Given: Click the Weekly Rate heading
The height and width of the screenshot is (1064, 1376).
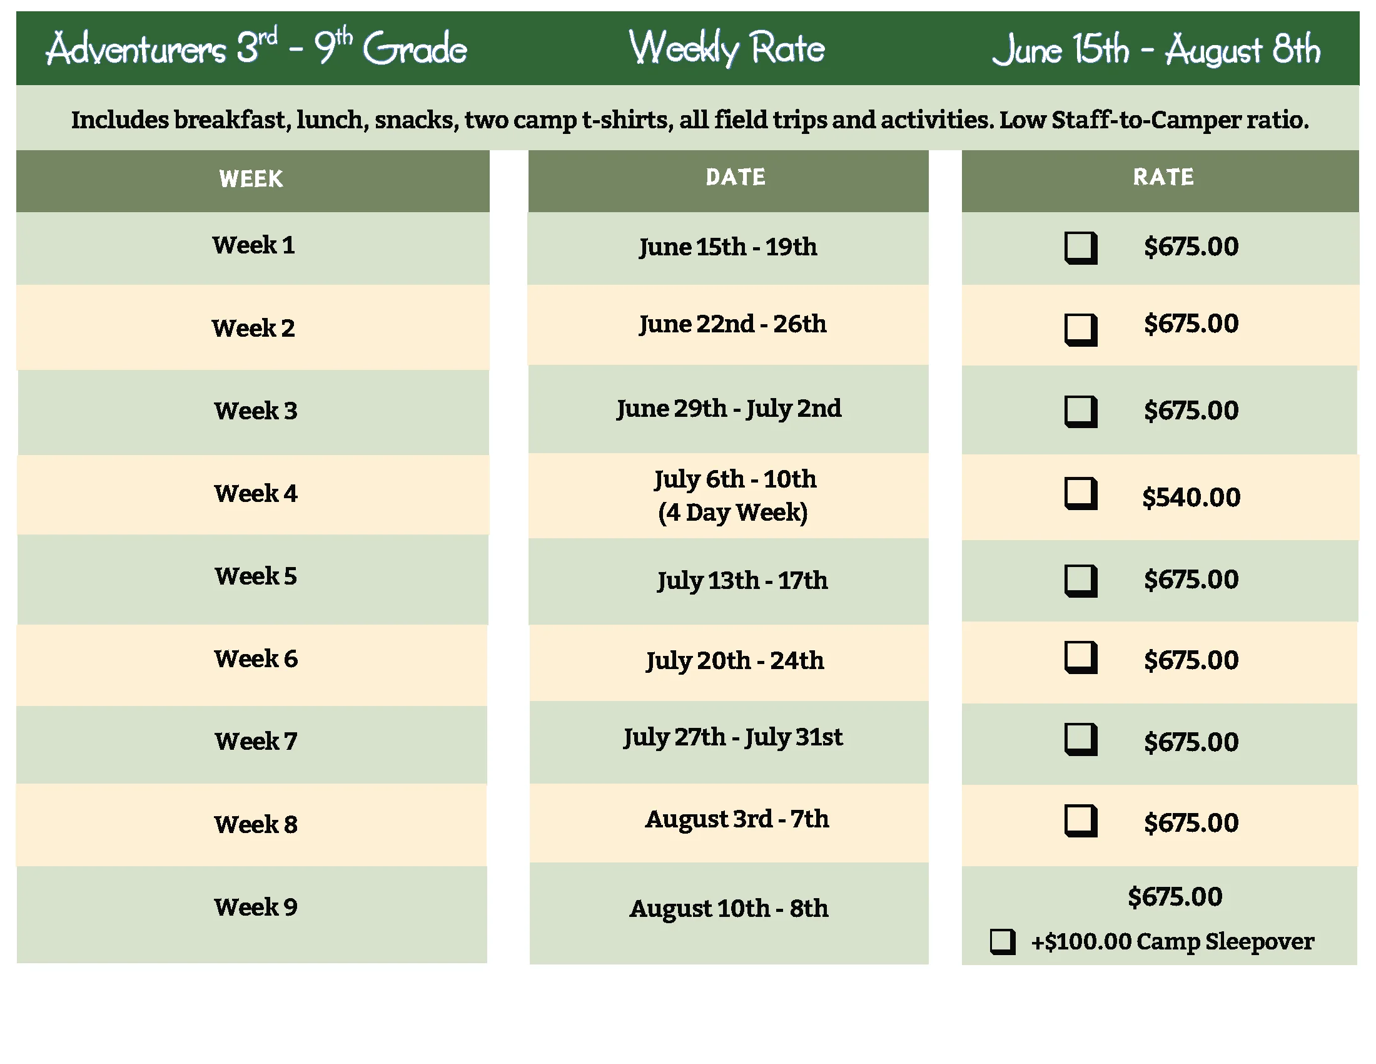Looking at the screenshot, I should tap(726, 48).
